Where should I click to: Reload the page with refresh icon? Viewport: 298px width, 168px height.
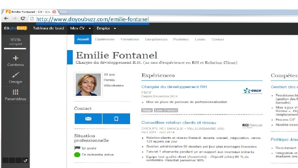click(x=23, y=18)
